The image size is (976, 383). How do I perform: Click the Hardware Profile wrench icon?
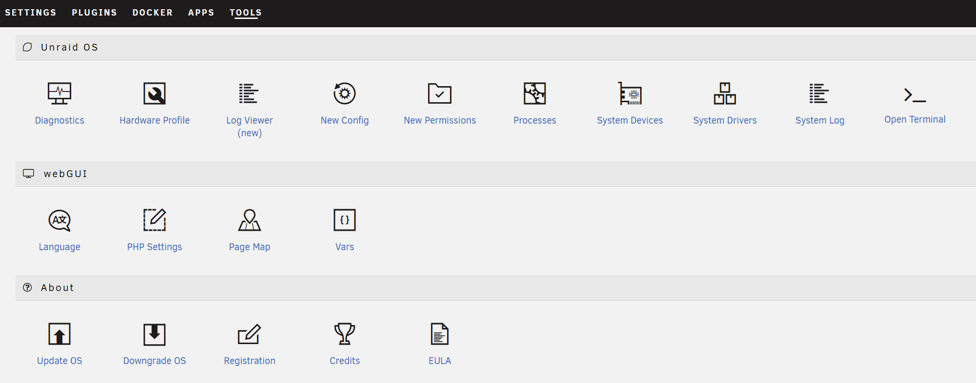click(x=155, y=93)
